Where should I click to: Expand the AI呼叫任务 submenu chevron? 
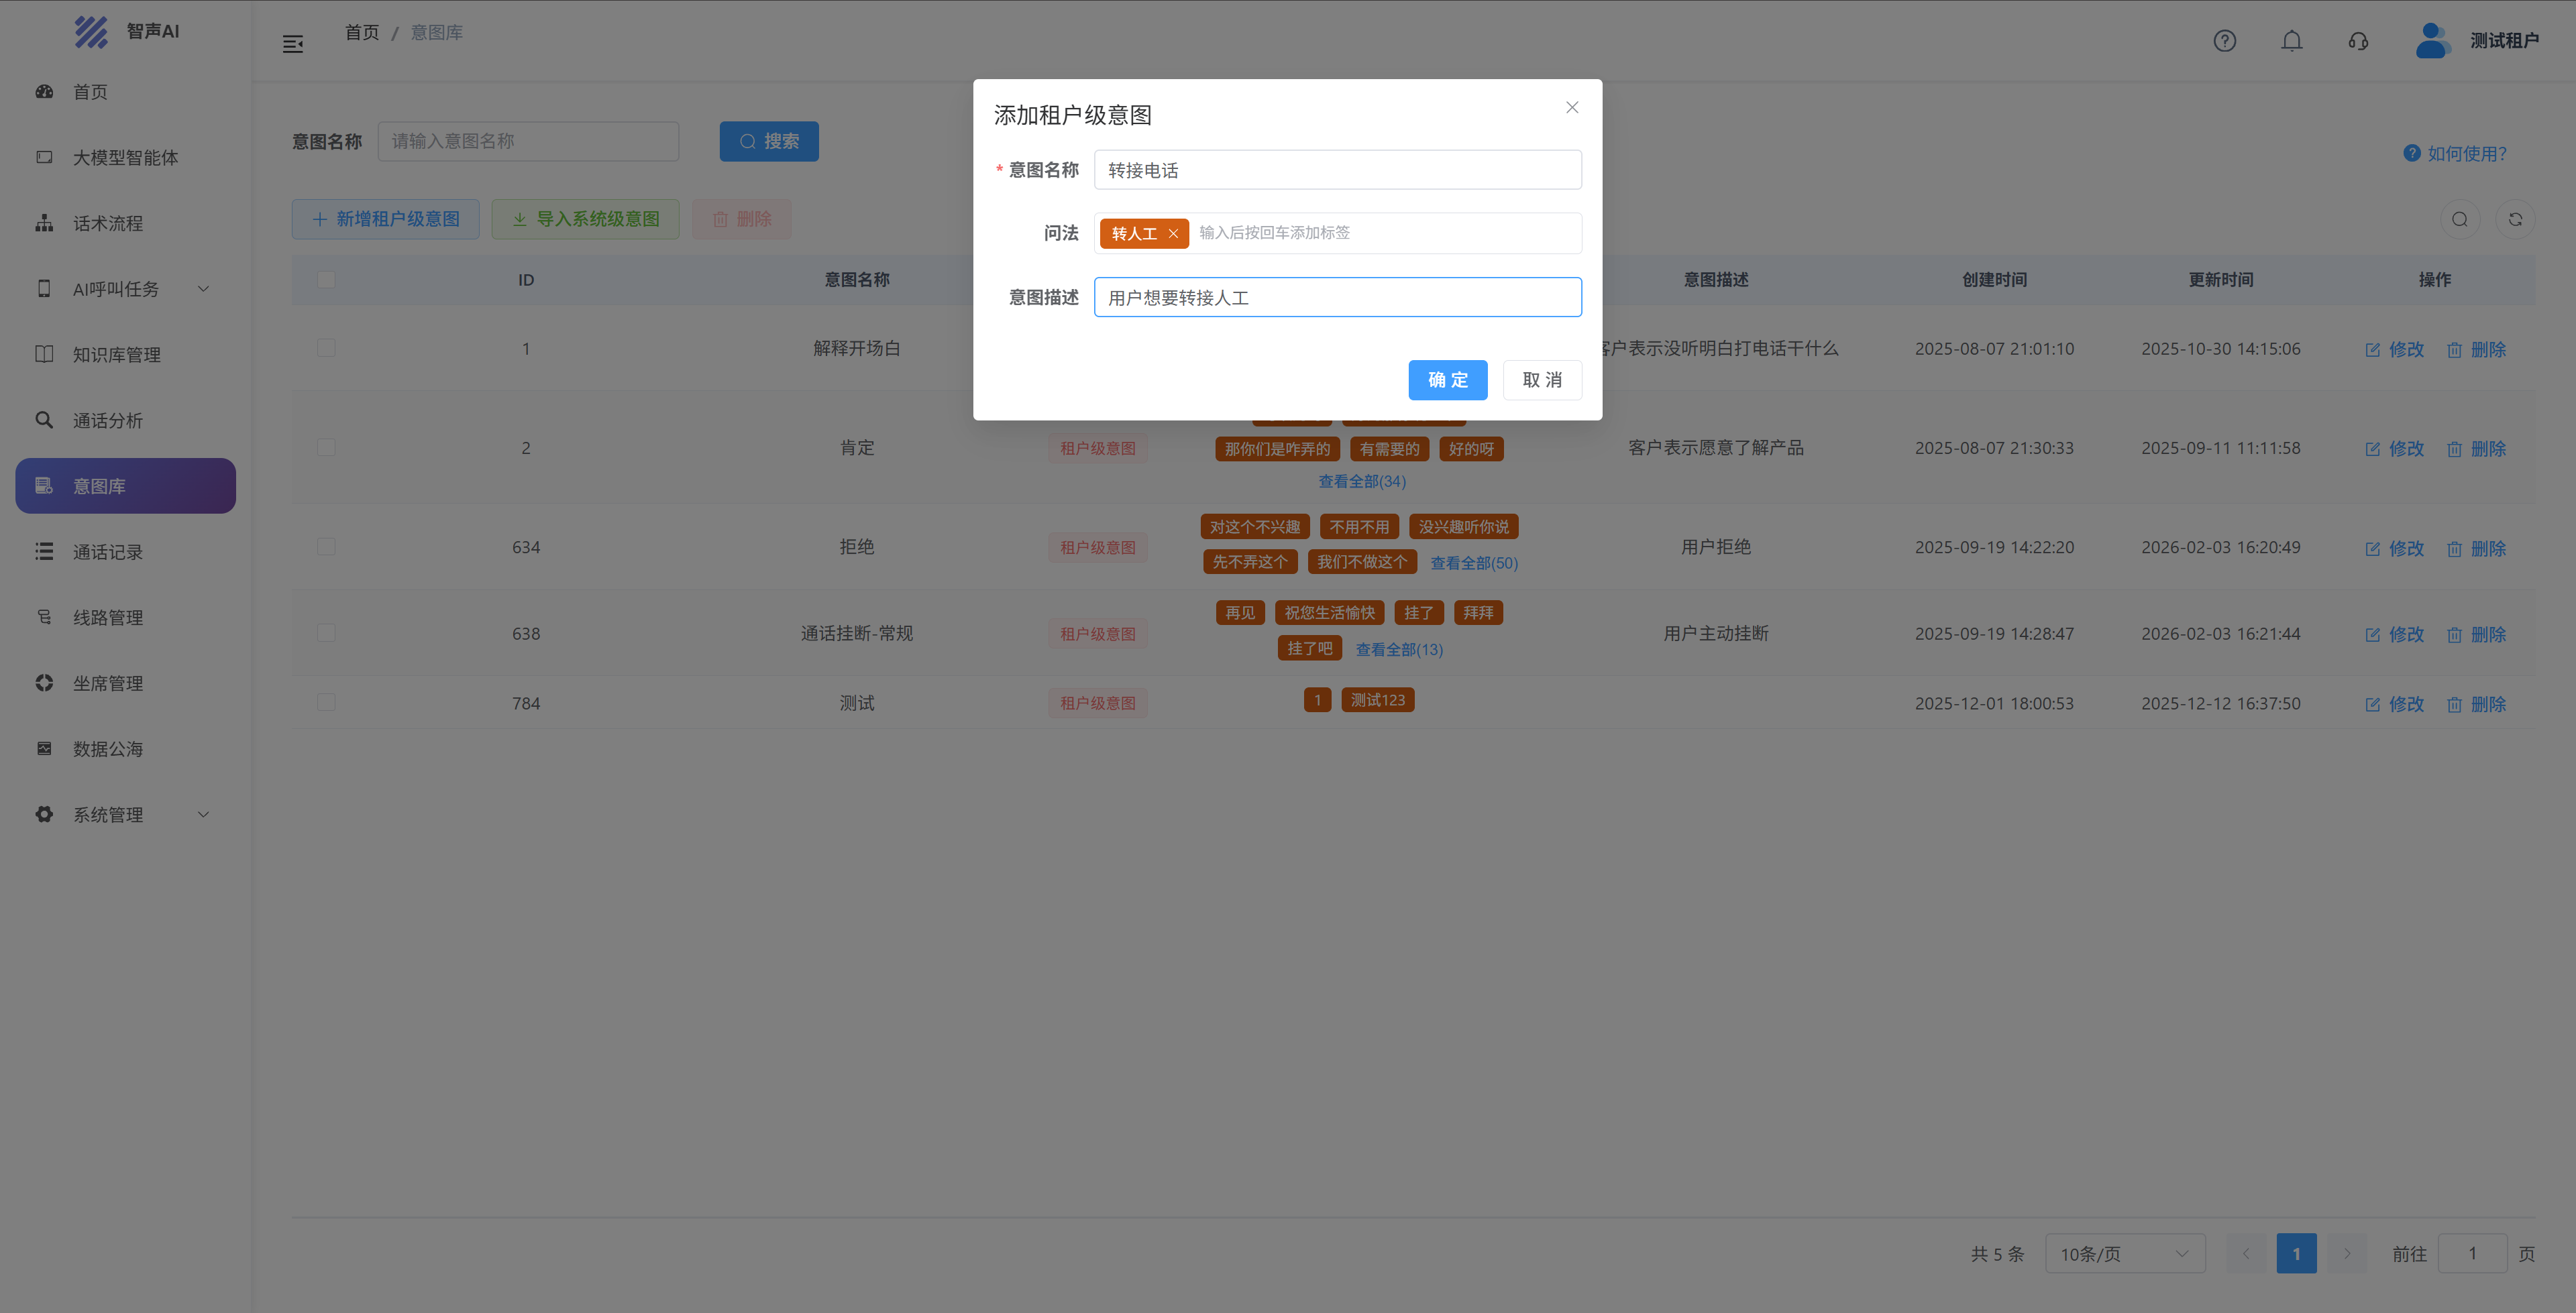pyautogui.click(x=204, y=289)
